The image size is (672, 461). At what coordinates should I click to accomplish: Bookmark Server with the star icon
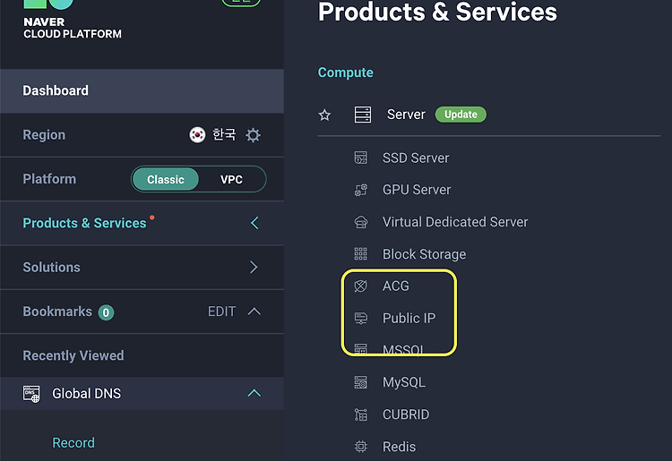pos(324,115)
